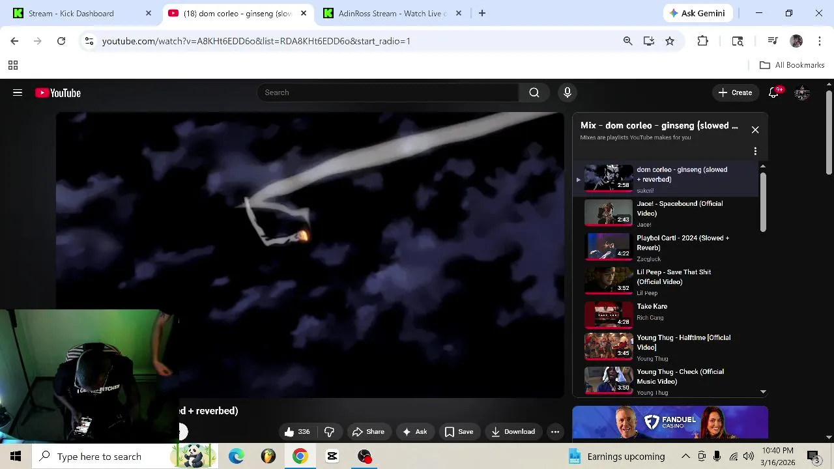The width and height of the screenshot is (834, 469).
Task: Close the AdinRoss Stream tab
Action: coord(459,13)
